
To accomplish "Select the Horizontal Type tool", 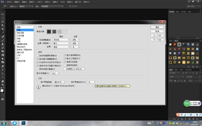I will 3,70.
